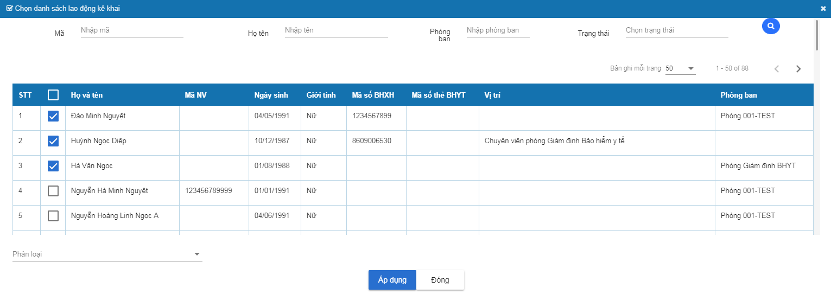The width and height of the screenshot is (831, 294).
Task: Click the Áp dụng button
Action: tap(392, 280)
